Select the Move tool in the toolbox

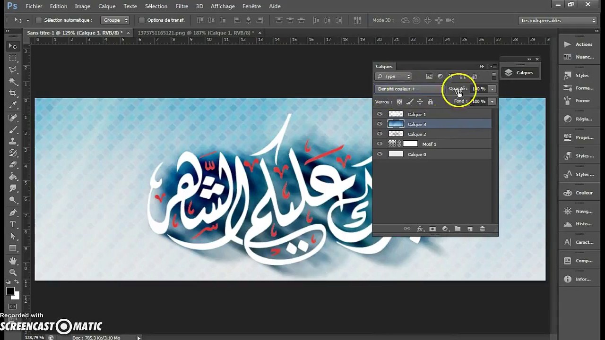click(x=13, y=46)
